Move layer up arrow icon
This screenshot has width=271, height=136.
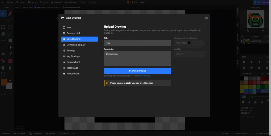(251, 62)
